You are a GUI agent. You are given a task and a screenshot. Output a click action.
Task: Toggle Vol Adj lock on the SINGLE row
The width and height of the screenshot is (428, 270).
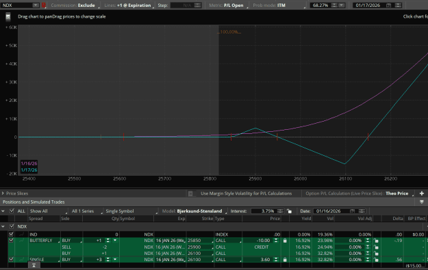pyautogui.click(x=376, y=259)
